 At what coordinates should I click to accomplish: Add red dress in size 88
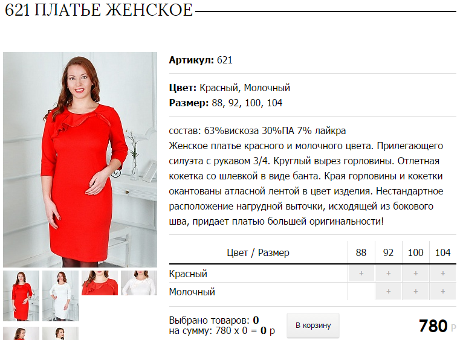[x=361, y=274]
